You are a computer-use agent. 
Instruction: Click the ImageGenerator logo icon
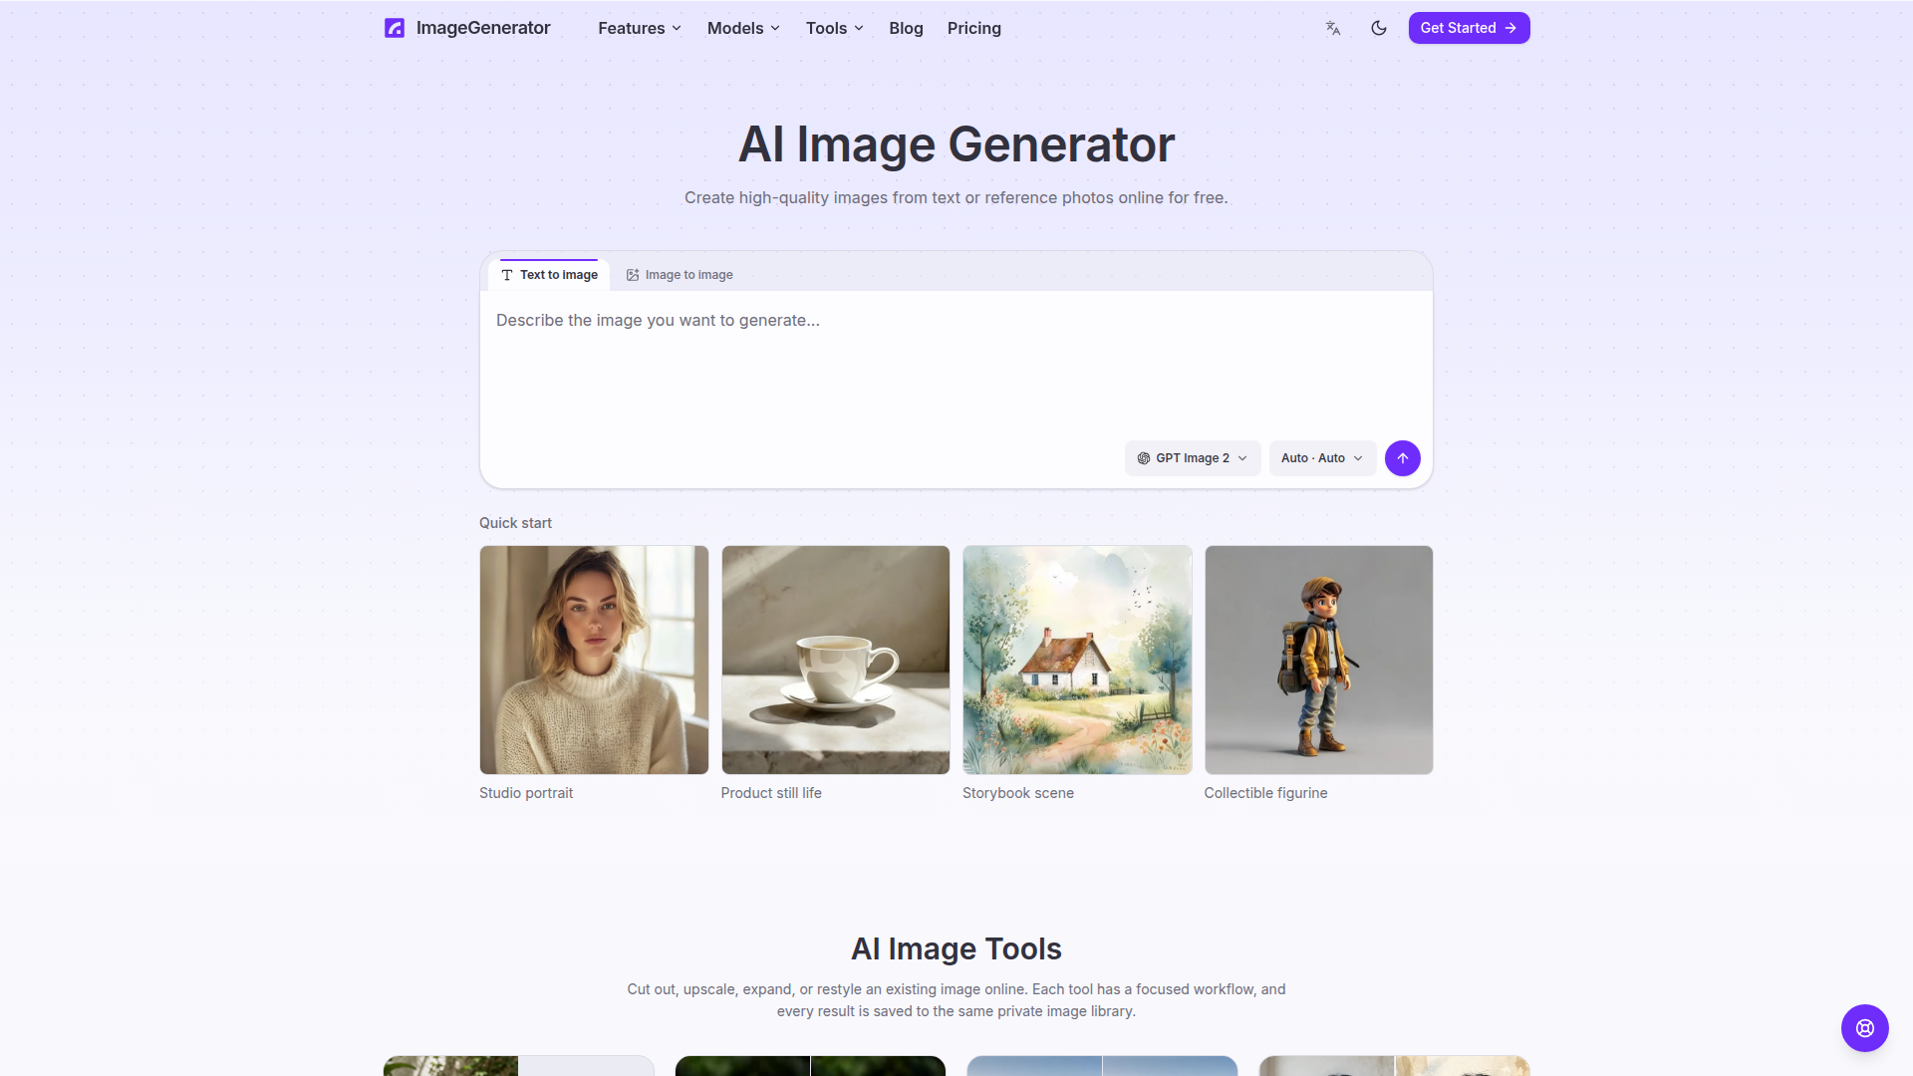pyautogui.click(x=395, y=28)
